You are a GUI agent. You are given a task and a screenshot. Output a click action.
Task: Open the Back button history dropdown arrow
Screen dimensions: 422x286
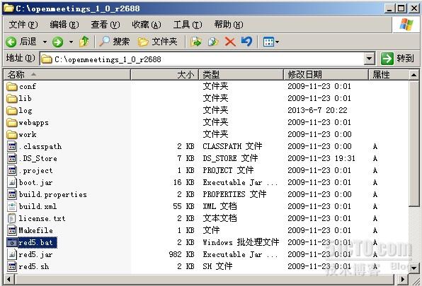(x=45, y=42)
